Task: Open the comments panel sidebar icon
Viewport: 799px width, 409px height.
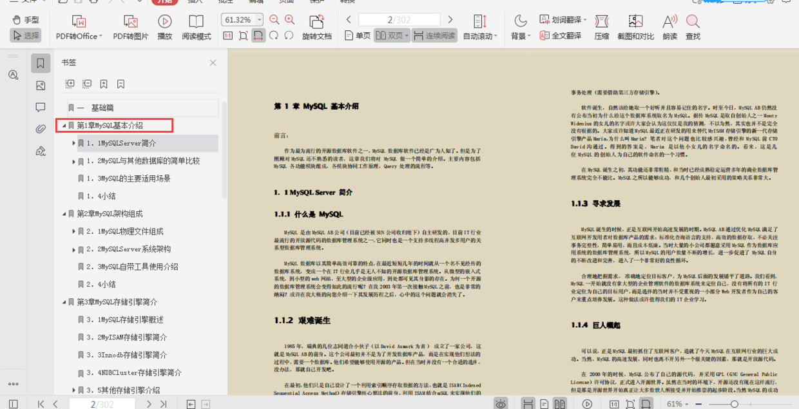Action: (x=41, y=108)
